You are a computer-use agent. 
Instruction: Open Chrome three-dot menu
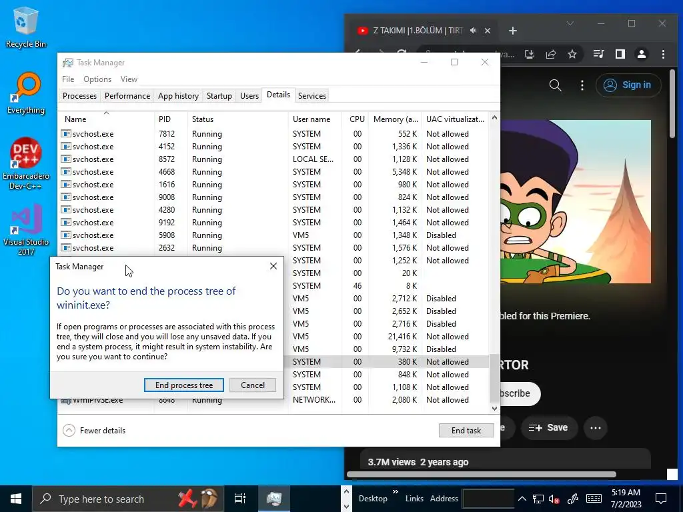point(663,54)
